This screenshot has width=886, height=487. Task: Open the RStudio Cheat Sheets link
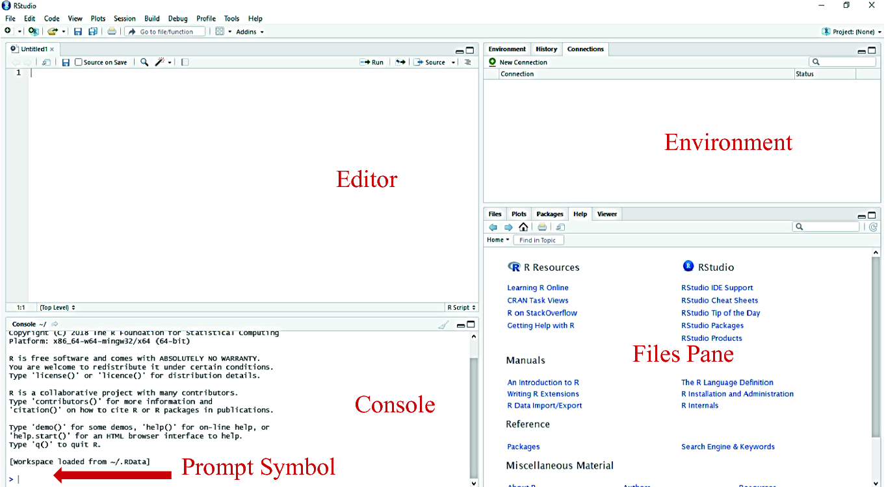[x=720, y=301]
